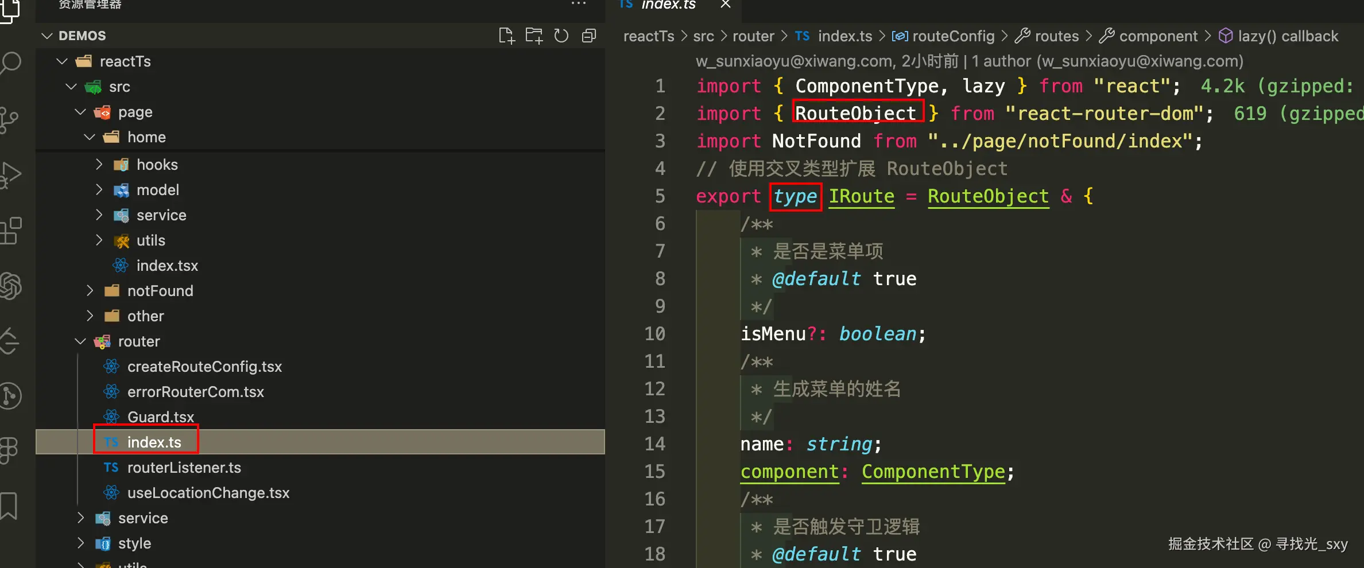Open routerListener.ts file
Viewport: 1364px width, 568px height.
point(184,468)
